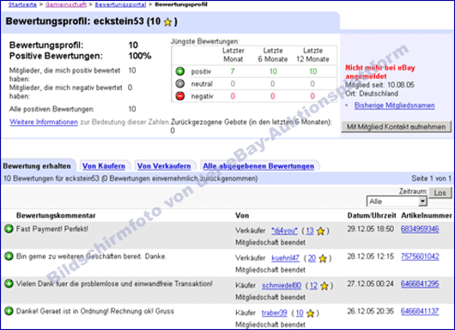Viewport: 455px width, 330px height.
Task: Click the star next to kuehnl47 score 20
Action: tap(323, 259)
